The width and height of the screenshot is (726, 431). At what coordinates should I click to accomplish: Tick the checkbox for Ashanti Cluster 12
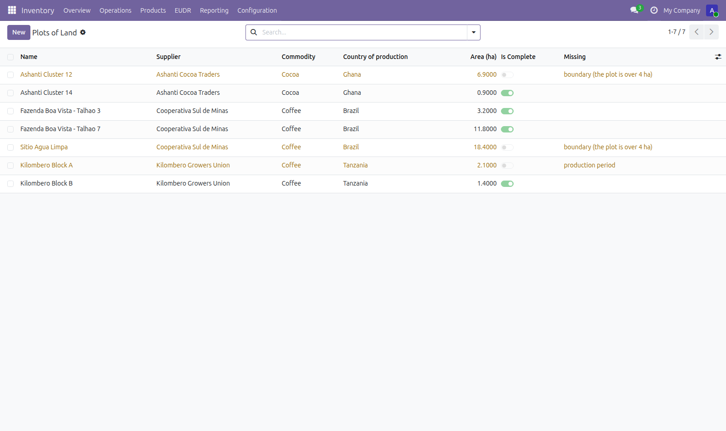point(10,75)
